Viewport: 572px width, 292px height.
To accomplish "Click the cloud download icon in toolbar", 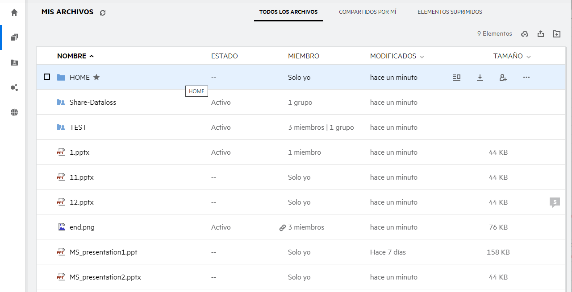I will pyautogui.click(x=525, y=34).
